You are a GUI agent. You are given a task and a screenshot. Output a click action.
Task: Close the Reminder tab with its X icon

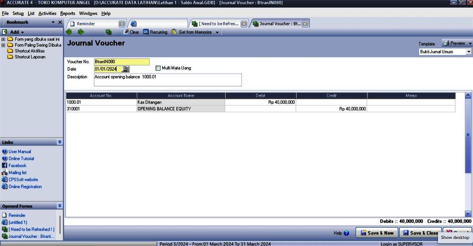[122, 24]
